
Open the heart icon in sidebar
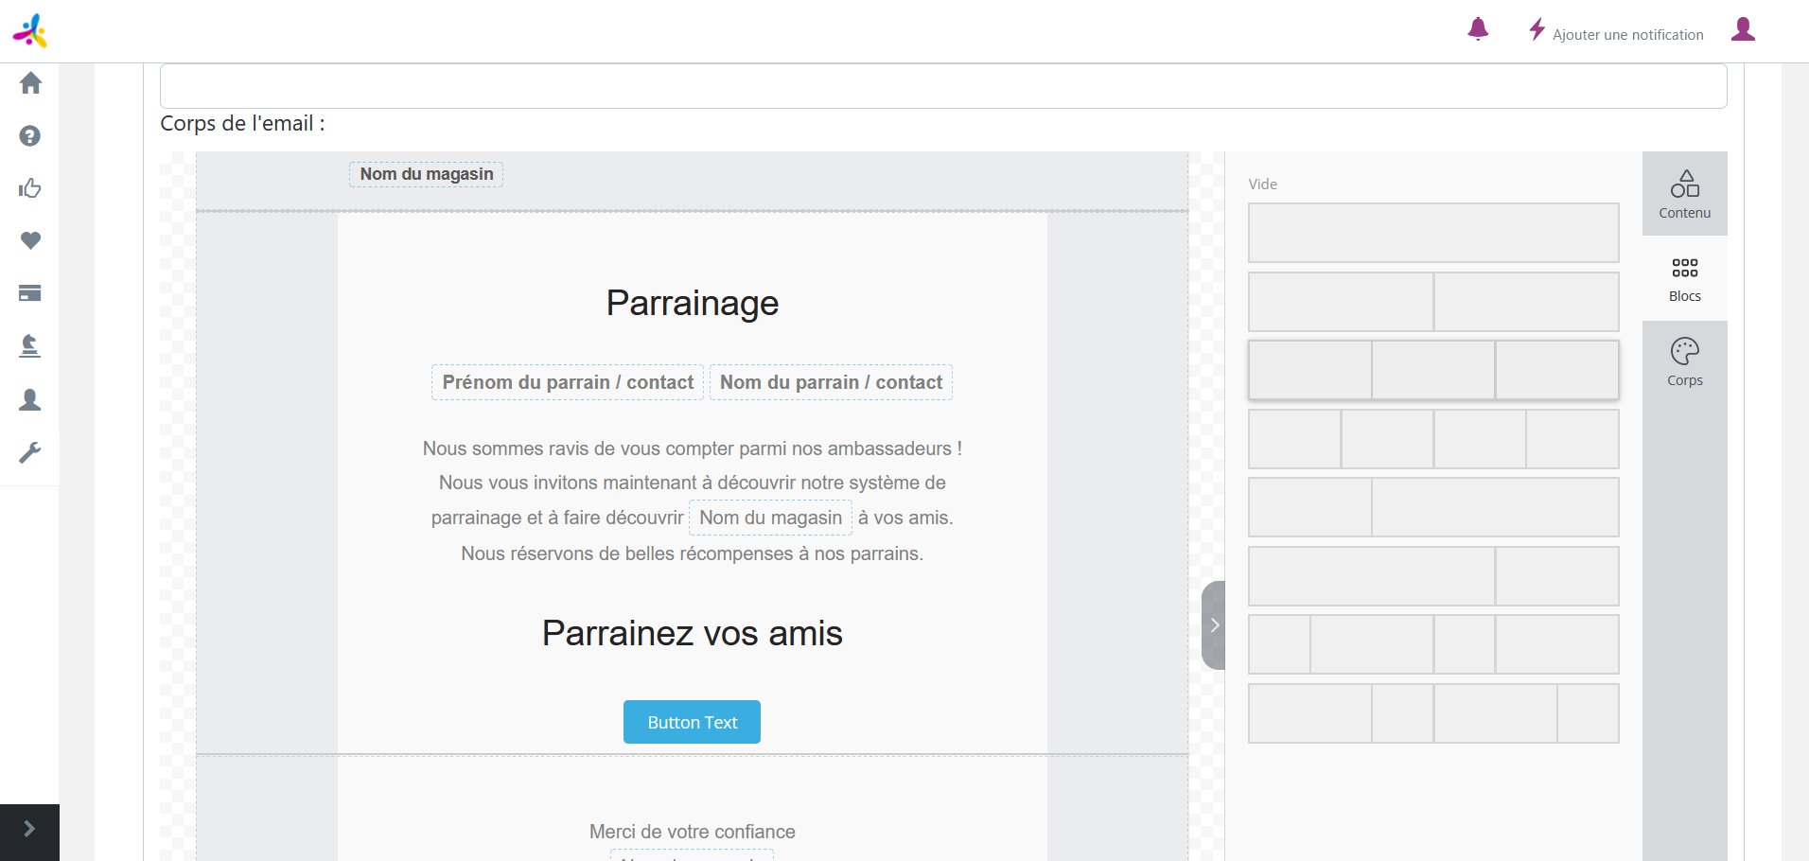click(x=30, y=240)
